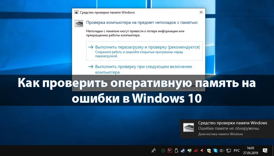
Task: Open Skype from the system tray
Action: pos(216,150)
